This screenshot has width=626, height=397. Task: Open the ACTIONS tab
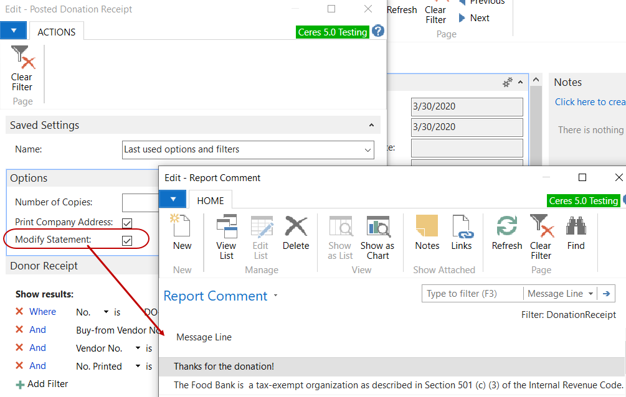pyautogui.click(x=55, y=31)
